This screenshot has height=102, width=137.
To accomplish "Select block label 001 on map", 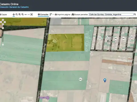I will pyautogui.click(x=80, y=79).
